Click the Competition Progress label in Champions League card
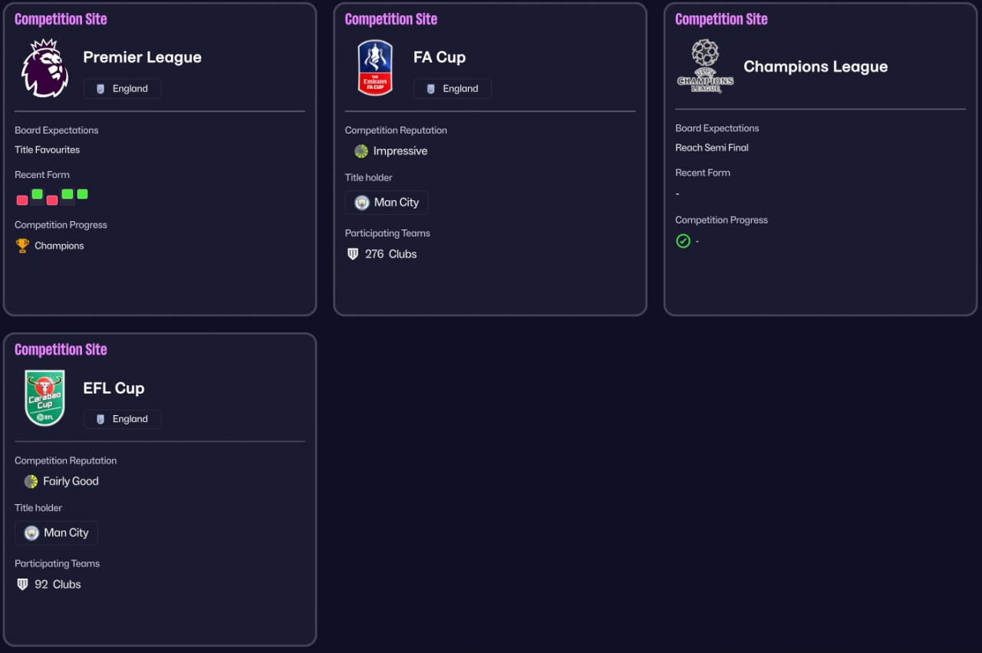The image size is (982, 653). click(722, 220)
